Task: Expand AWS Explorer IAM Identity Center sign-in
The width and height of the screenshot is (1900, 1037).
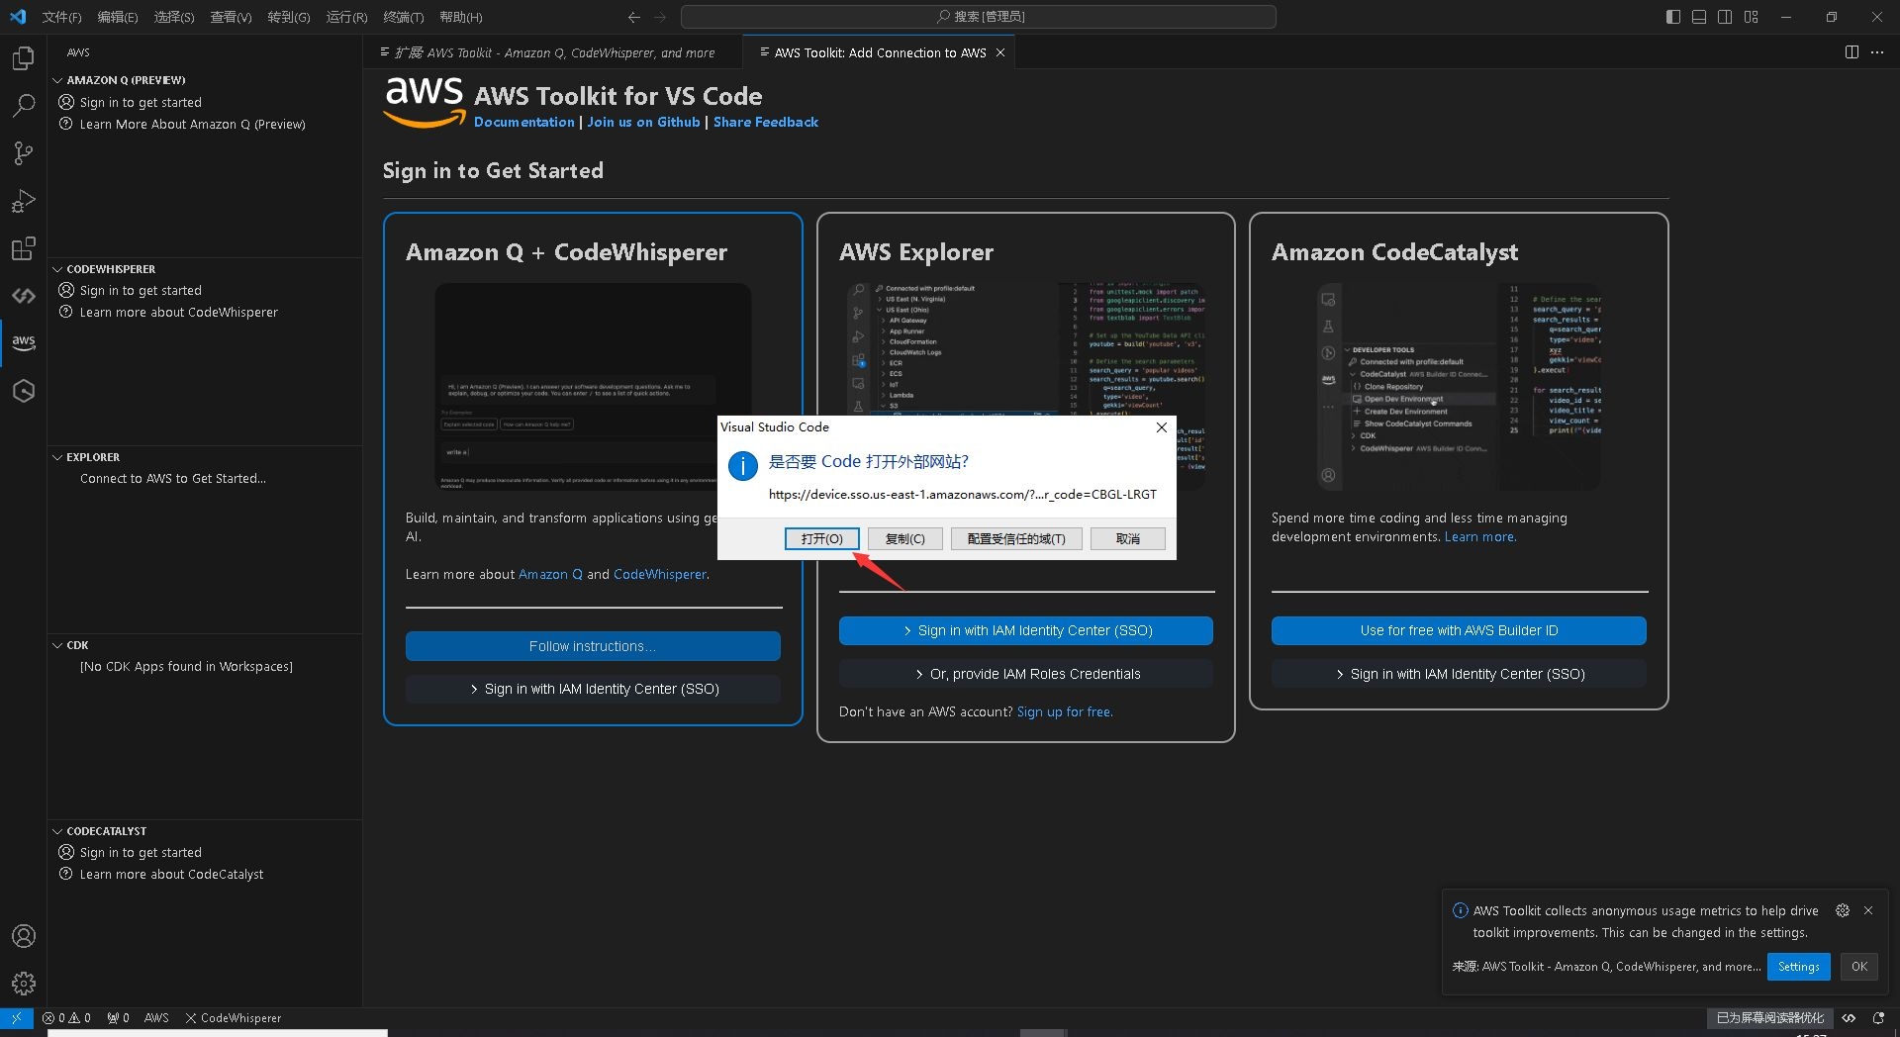Action: pos(1026,630)
